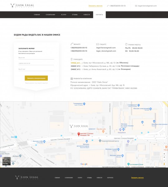The height and width of the screenshot is (187, 168).
Task: Open О КОМПАНИИ in the top navigation
Action: pyautogui.click(x=50, y=15)
